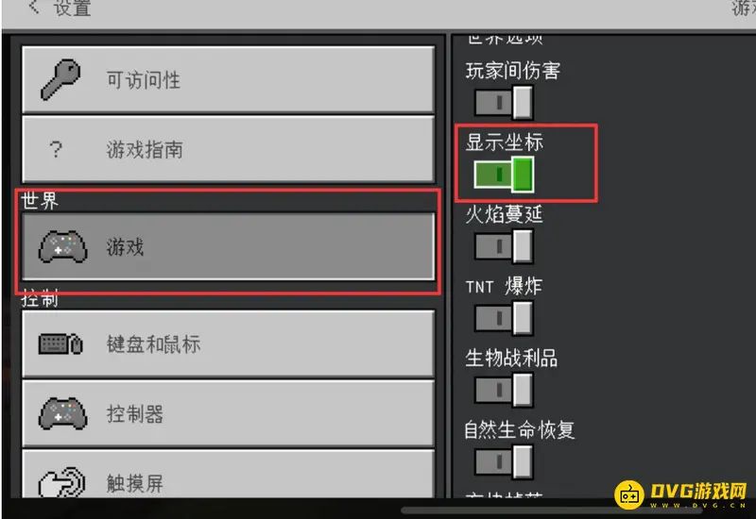The image size is (756, 519).
Task: Toggle the TNT 爆炸 switch
Action: tap(504, 318)
